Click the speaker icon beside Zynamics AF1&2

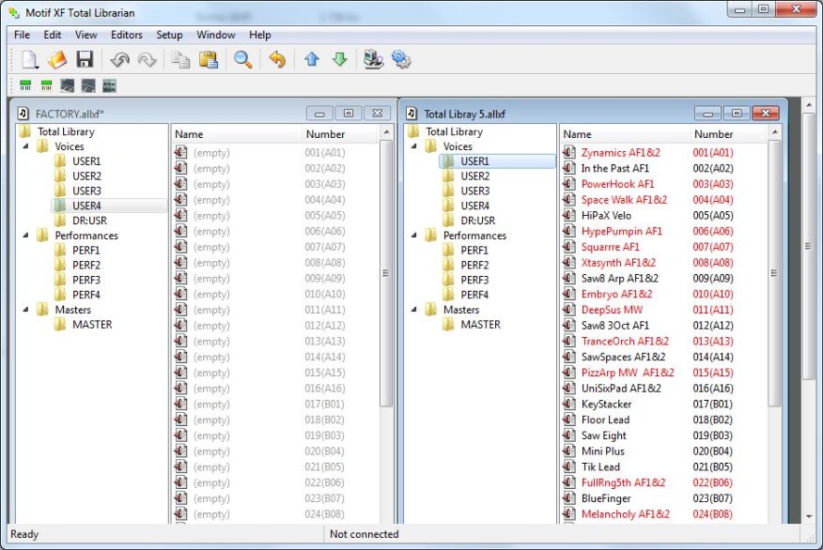[x=569, y=153]
